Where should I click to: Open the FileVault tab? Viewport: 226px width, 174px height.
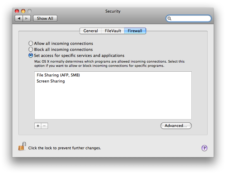[113, 31]
